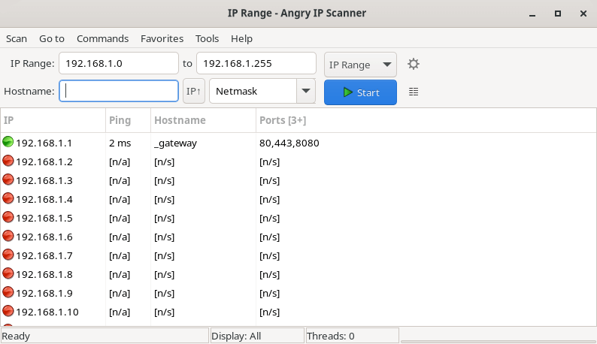Screen dimensions: 597x344
Task: Click the red status dot for 192.168.1.5
Action: pos(8,217)
